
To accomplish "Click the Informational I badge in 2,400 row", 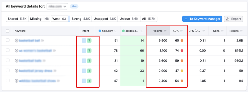I will (x=84, y=81).
